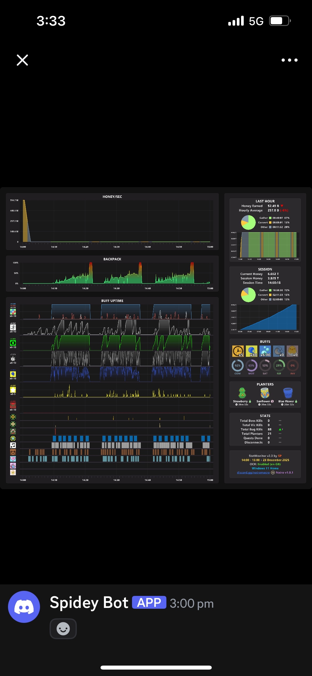This screenshot has width=312, height=676.
Task: Click the Session Honey value 3.825 T
Action: pos(273,278)
